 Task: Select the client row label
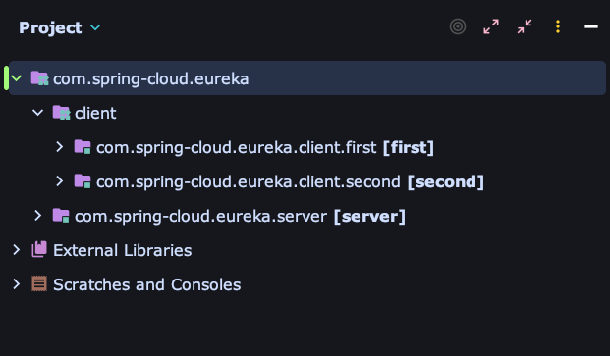(95, 114)
